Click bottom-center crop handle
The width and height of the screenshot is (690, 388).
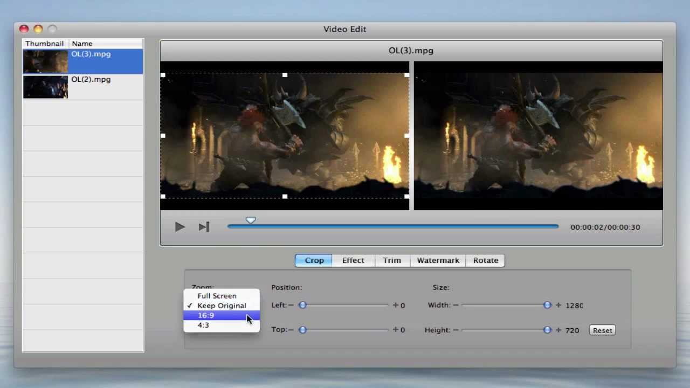[285, 197]
